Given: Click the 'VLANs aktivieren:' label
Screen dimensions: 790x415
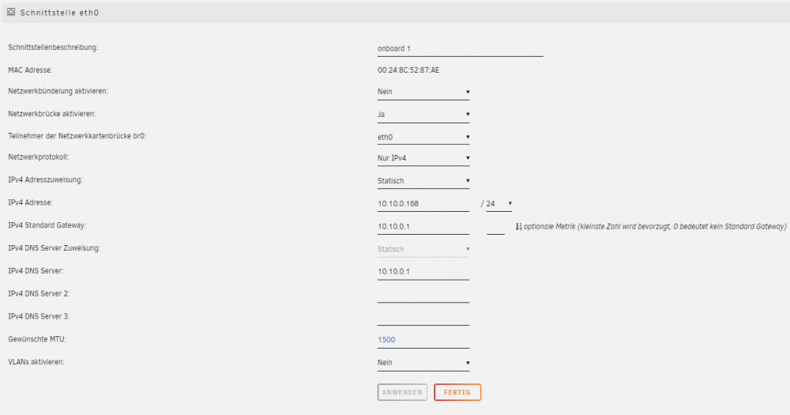Looking at the screenshot, I should [x=36, y=362].
